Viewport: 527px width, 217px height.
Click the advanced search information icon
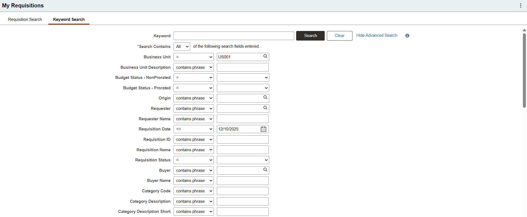[407, 36]
